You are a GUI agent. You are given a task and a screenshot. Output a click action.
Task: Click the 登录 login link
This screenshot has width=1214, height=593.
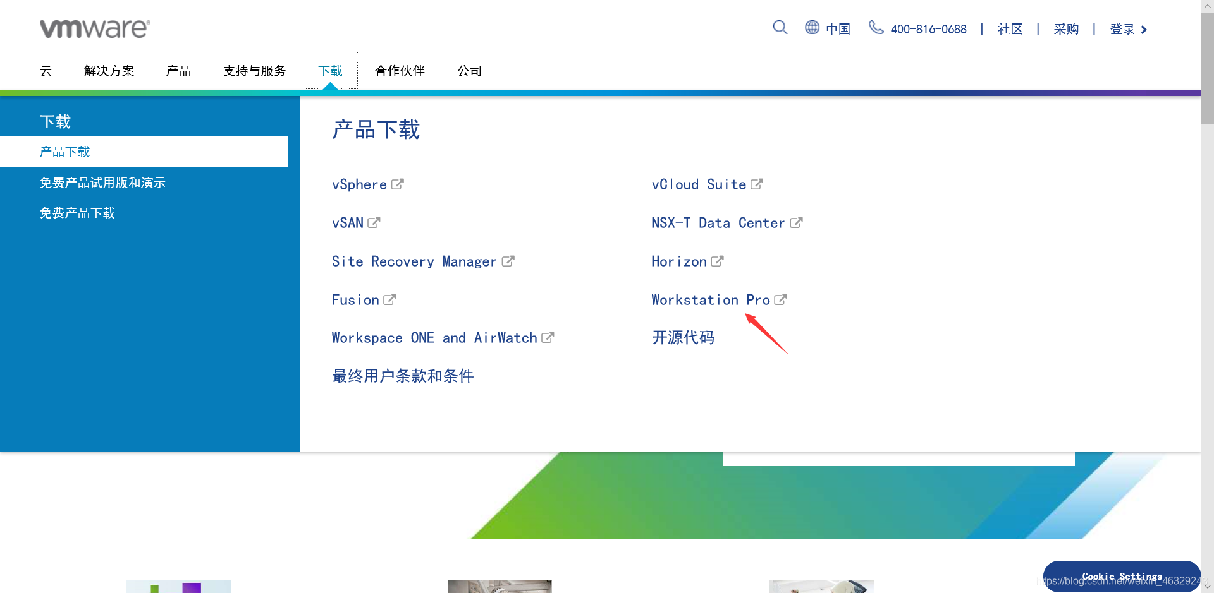1122,29
